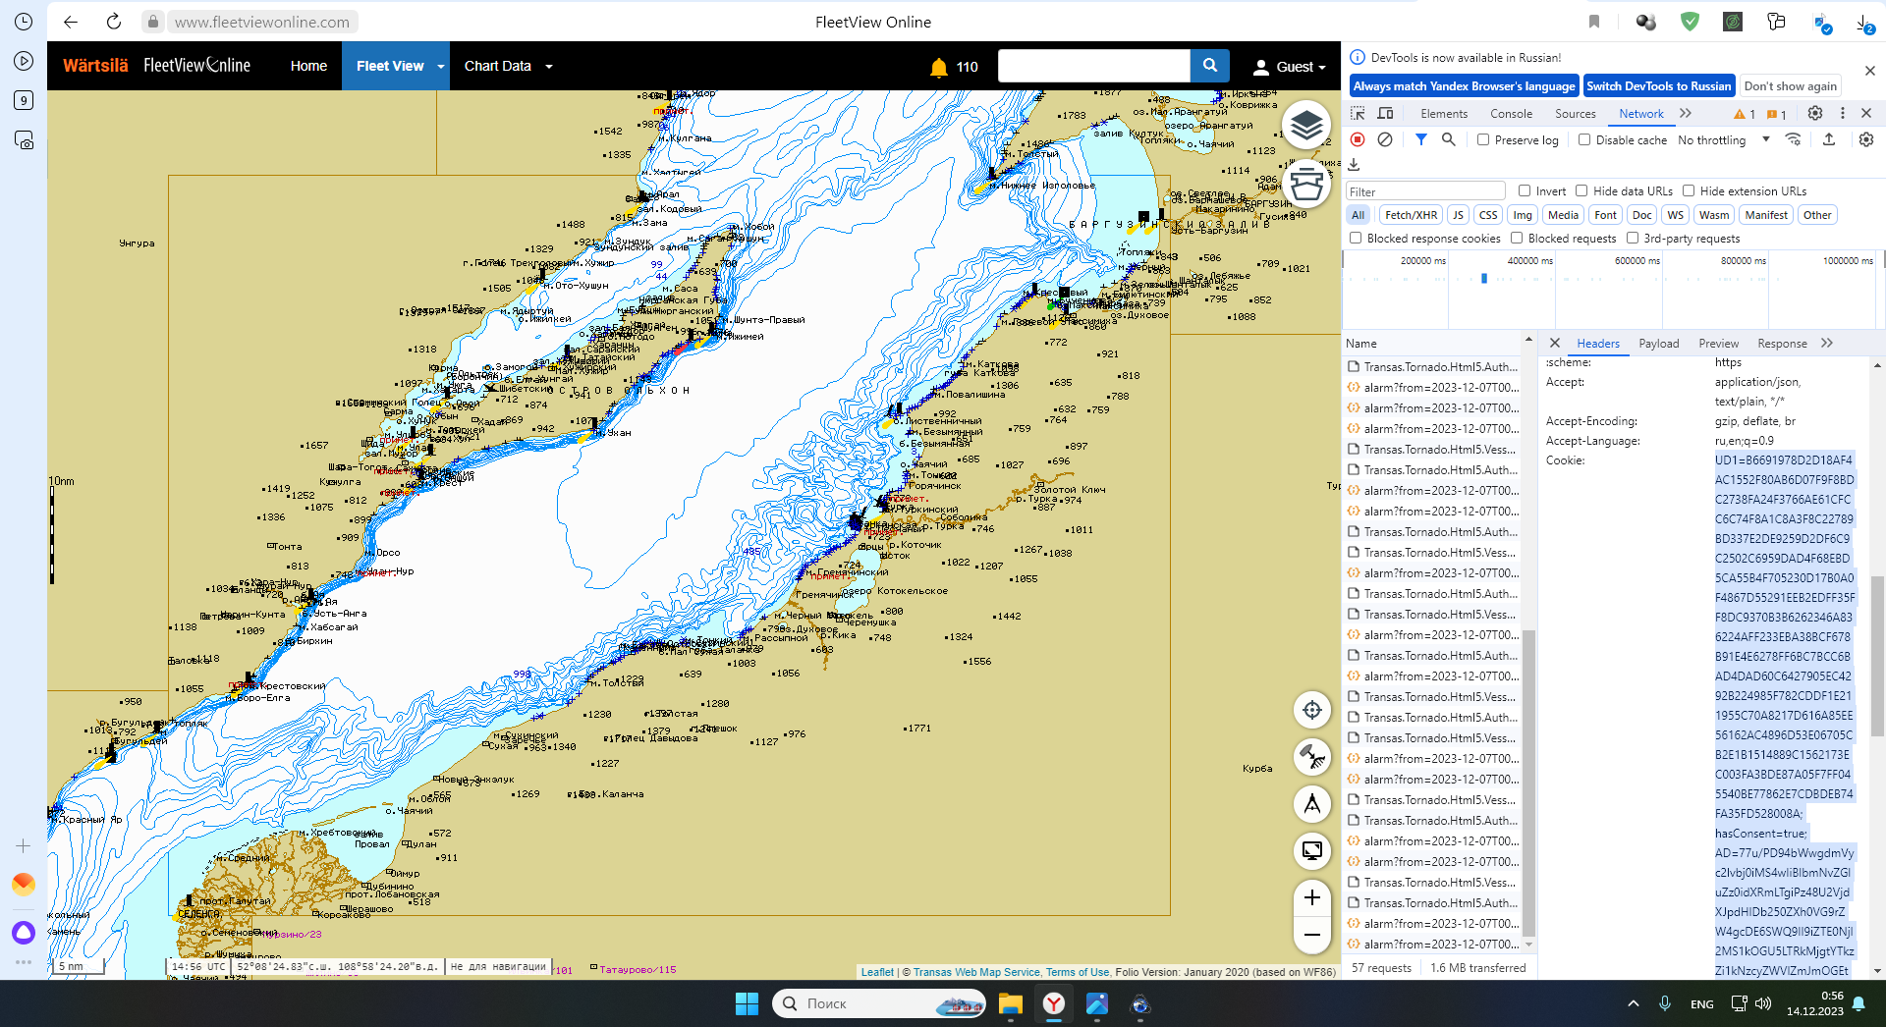The width and height of the screenshot is (1886, 1027).
Task: Tick the Disable cache checkbox
Action: (1584, 139)
